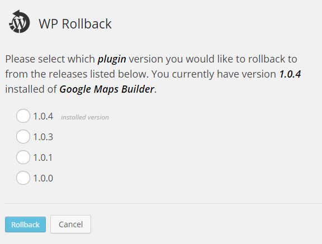322x244 pixels.
Task: Click the bold 1.0.4 in the paragraph
Action: pyautogui.click(x=290, y=74)
